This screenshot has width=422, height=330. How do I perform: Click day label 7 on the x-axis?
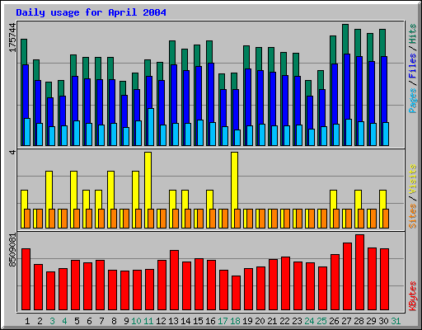point(101,321)
